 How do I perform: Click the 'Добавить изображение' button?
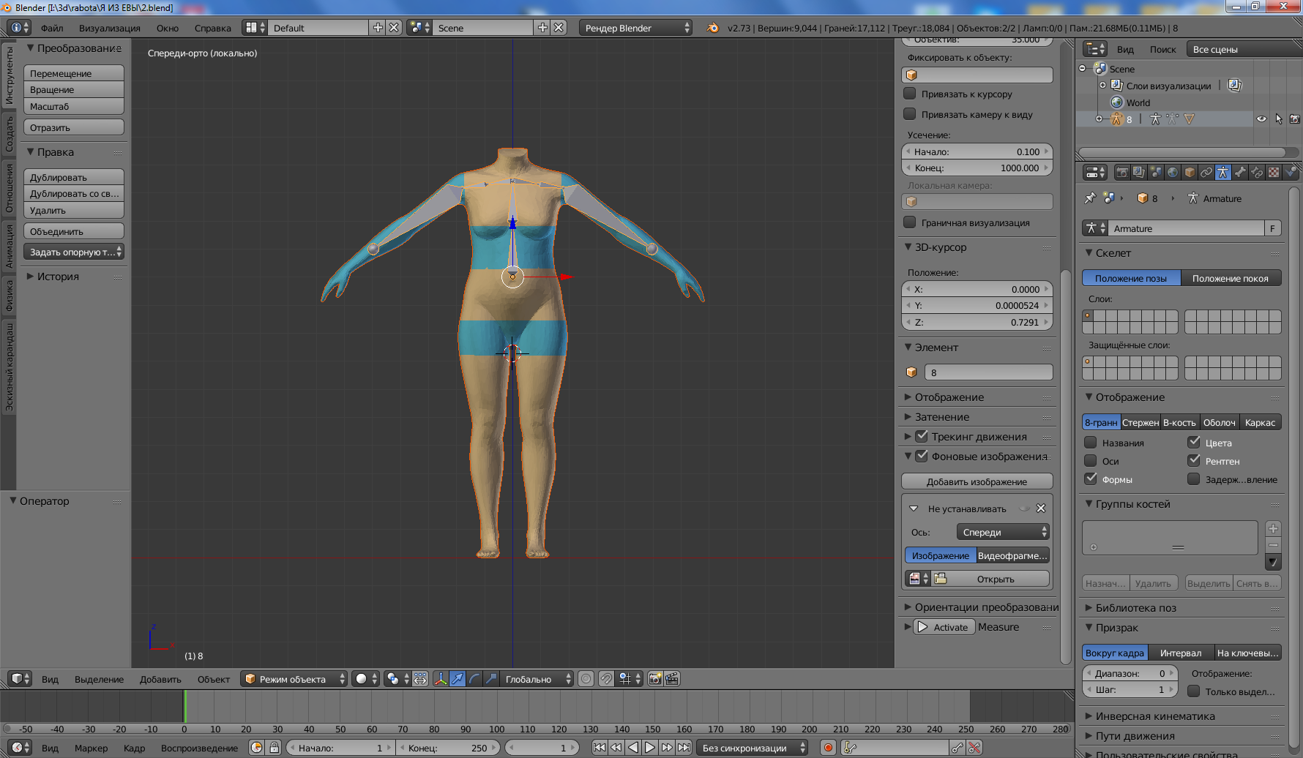coord(977,481)
